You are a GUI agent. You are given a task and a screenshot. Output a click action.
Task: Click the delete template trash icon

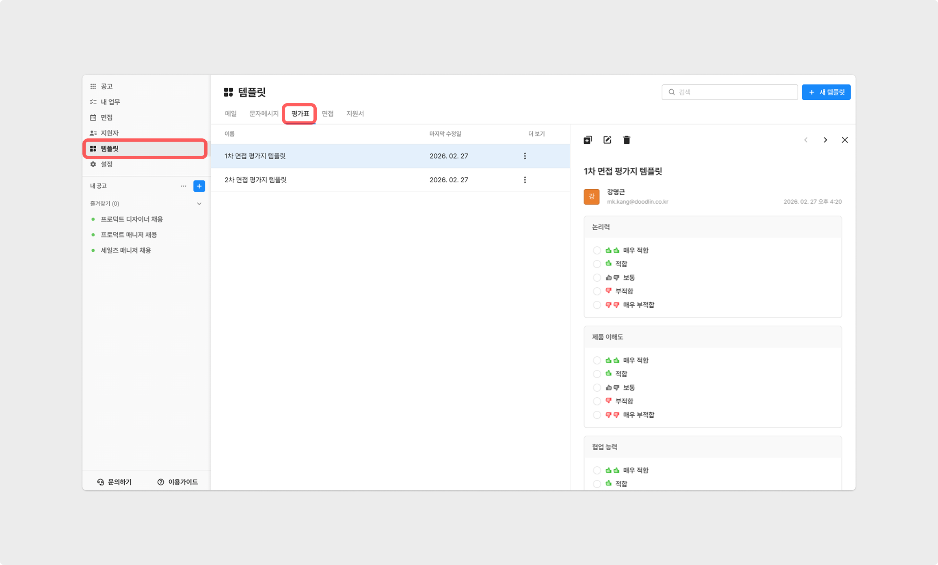pyautogui.click(x=627, y=140)
